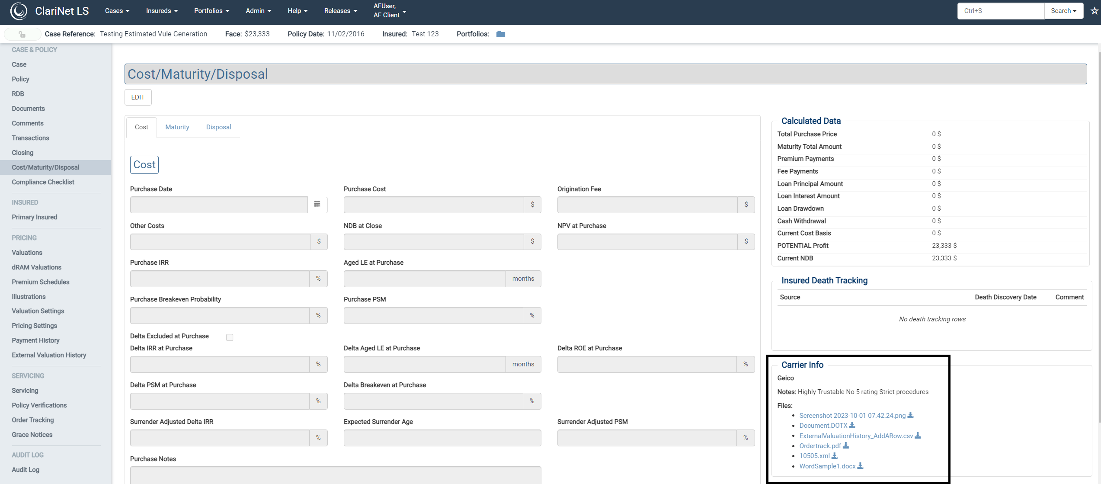Go to Payment History
Screen dimensions: 1101x484
click(35, 340)
